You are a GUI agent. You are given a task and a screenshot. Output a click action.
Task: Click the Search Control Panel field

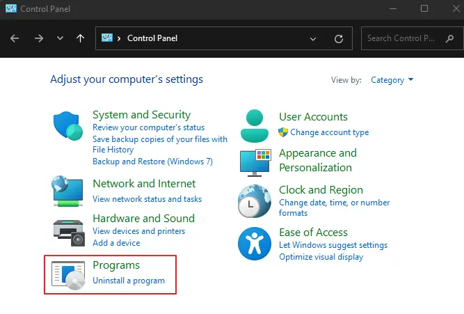coord(413,38)
